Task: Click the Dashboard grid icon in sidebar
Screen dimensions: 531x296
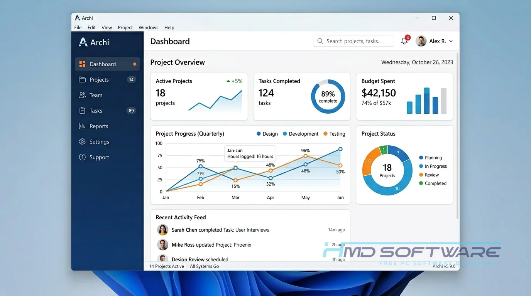Action: pos(82,64)
